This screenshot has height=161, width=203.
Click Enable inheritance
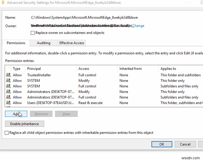pyautogui.click(x=25, y=124)
